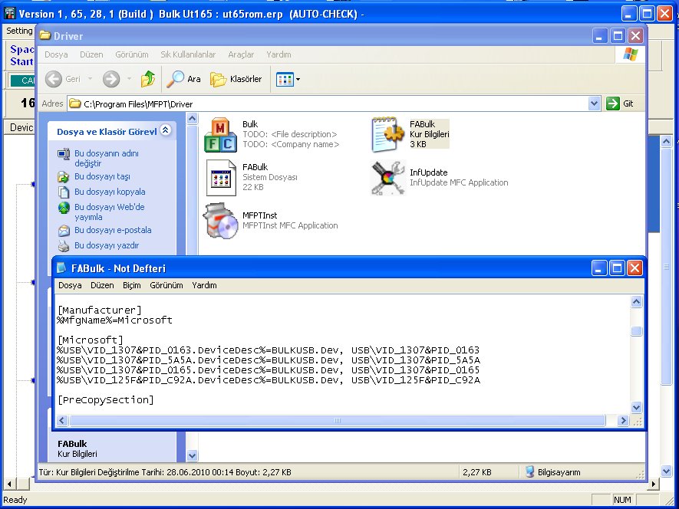Click the copy file task icon
The image size is (679, 509).
(64, 192)
